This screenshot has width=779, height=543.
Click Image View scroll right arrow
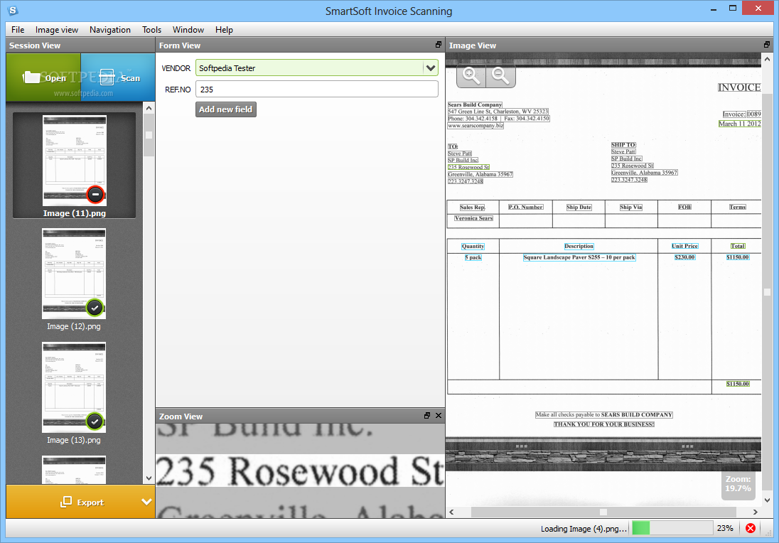(x=755, y=512)
